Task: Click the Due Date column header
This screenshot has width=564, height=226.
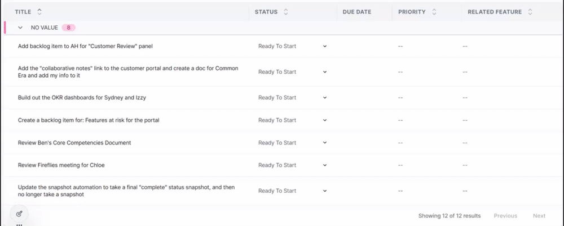Action: coord(356,12)
